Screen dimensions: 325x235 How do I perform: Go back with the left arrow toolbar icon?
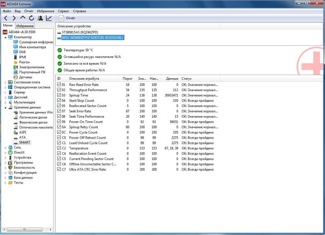pyautogui.click(x=6, y=18)
